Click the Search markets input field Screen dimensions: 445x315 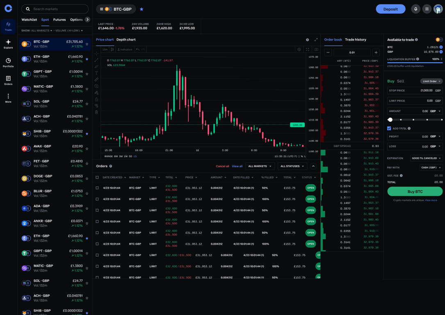point(55,9)
